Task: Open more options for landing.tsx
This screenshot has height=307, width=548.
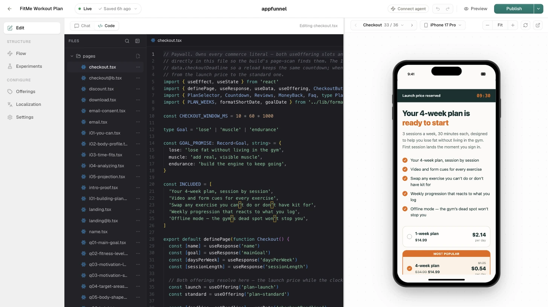Action: (138, 209)
